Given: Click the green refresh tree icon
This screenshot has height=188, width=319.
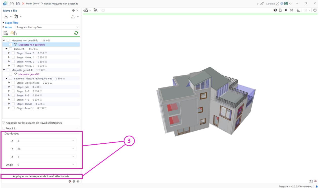Looking at the screenshot, I should pyautogui.click(x=76, y=33).
